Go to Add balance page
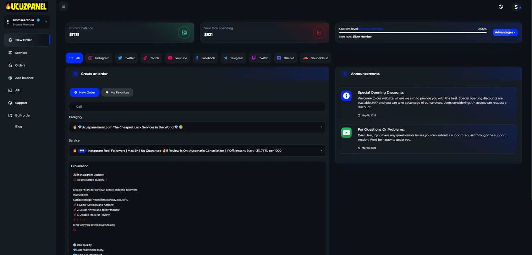 pyautogui.click(x=24, y=78)
